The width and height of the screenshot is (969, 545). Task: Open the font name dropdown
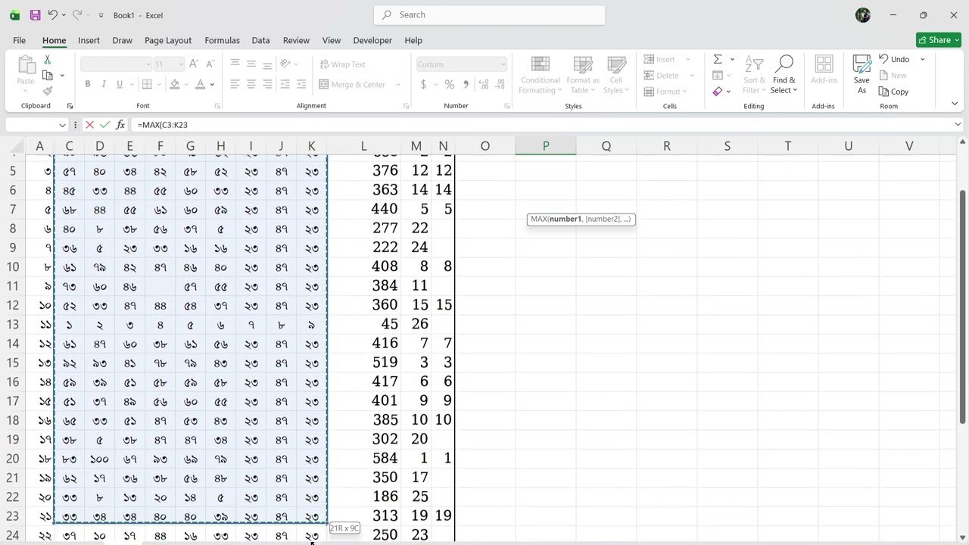(148, 64)
